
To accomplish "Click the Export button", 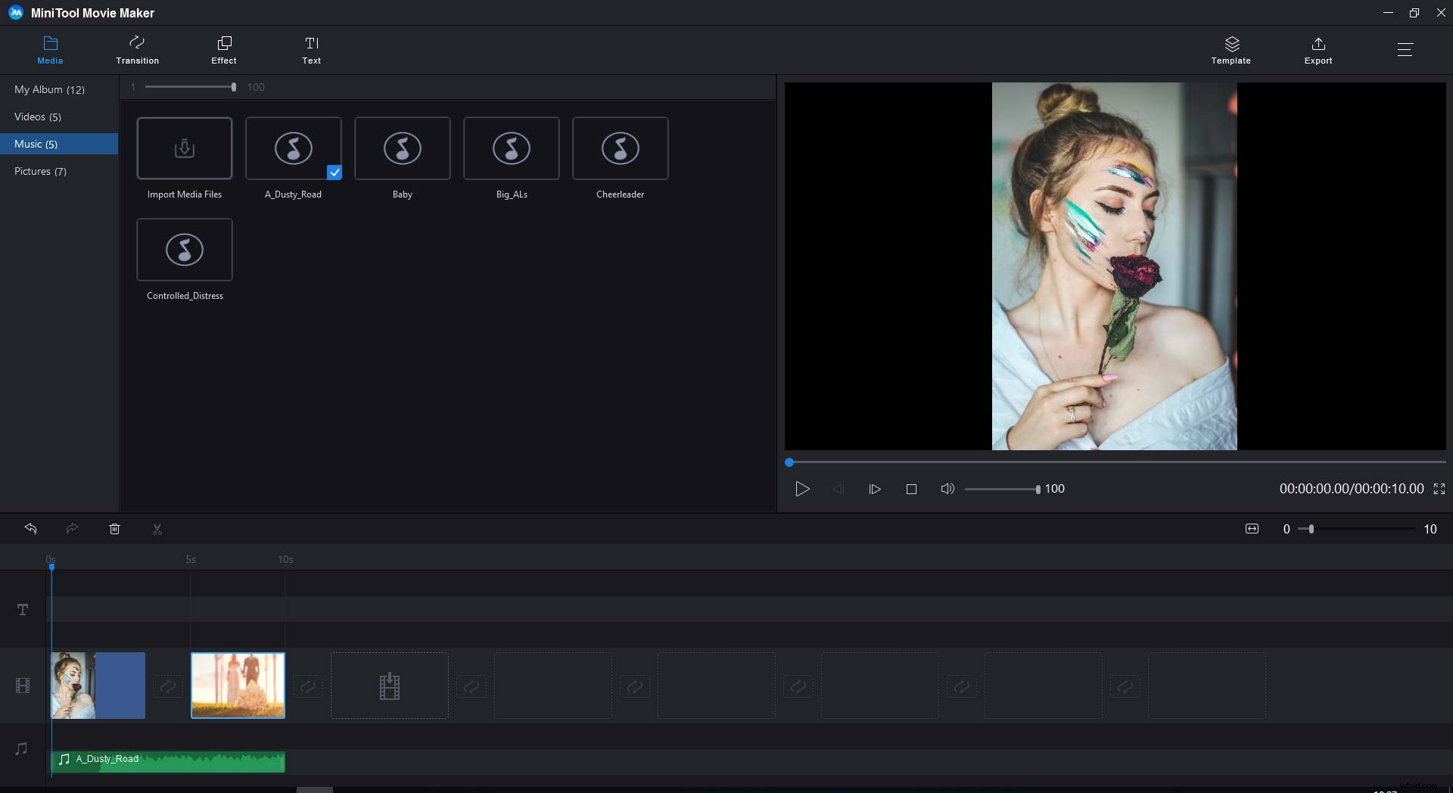I will point(1318,49).
